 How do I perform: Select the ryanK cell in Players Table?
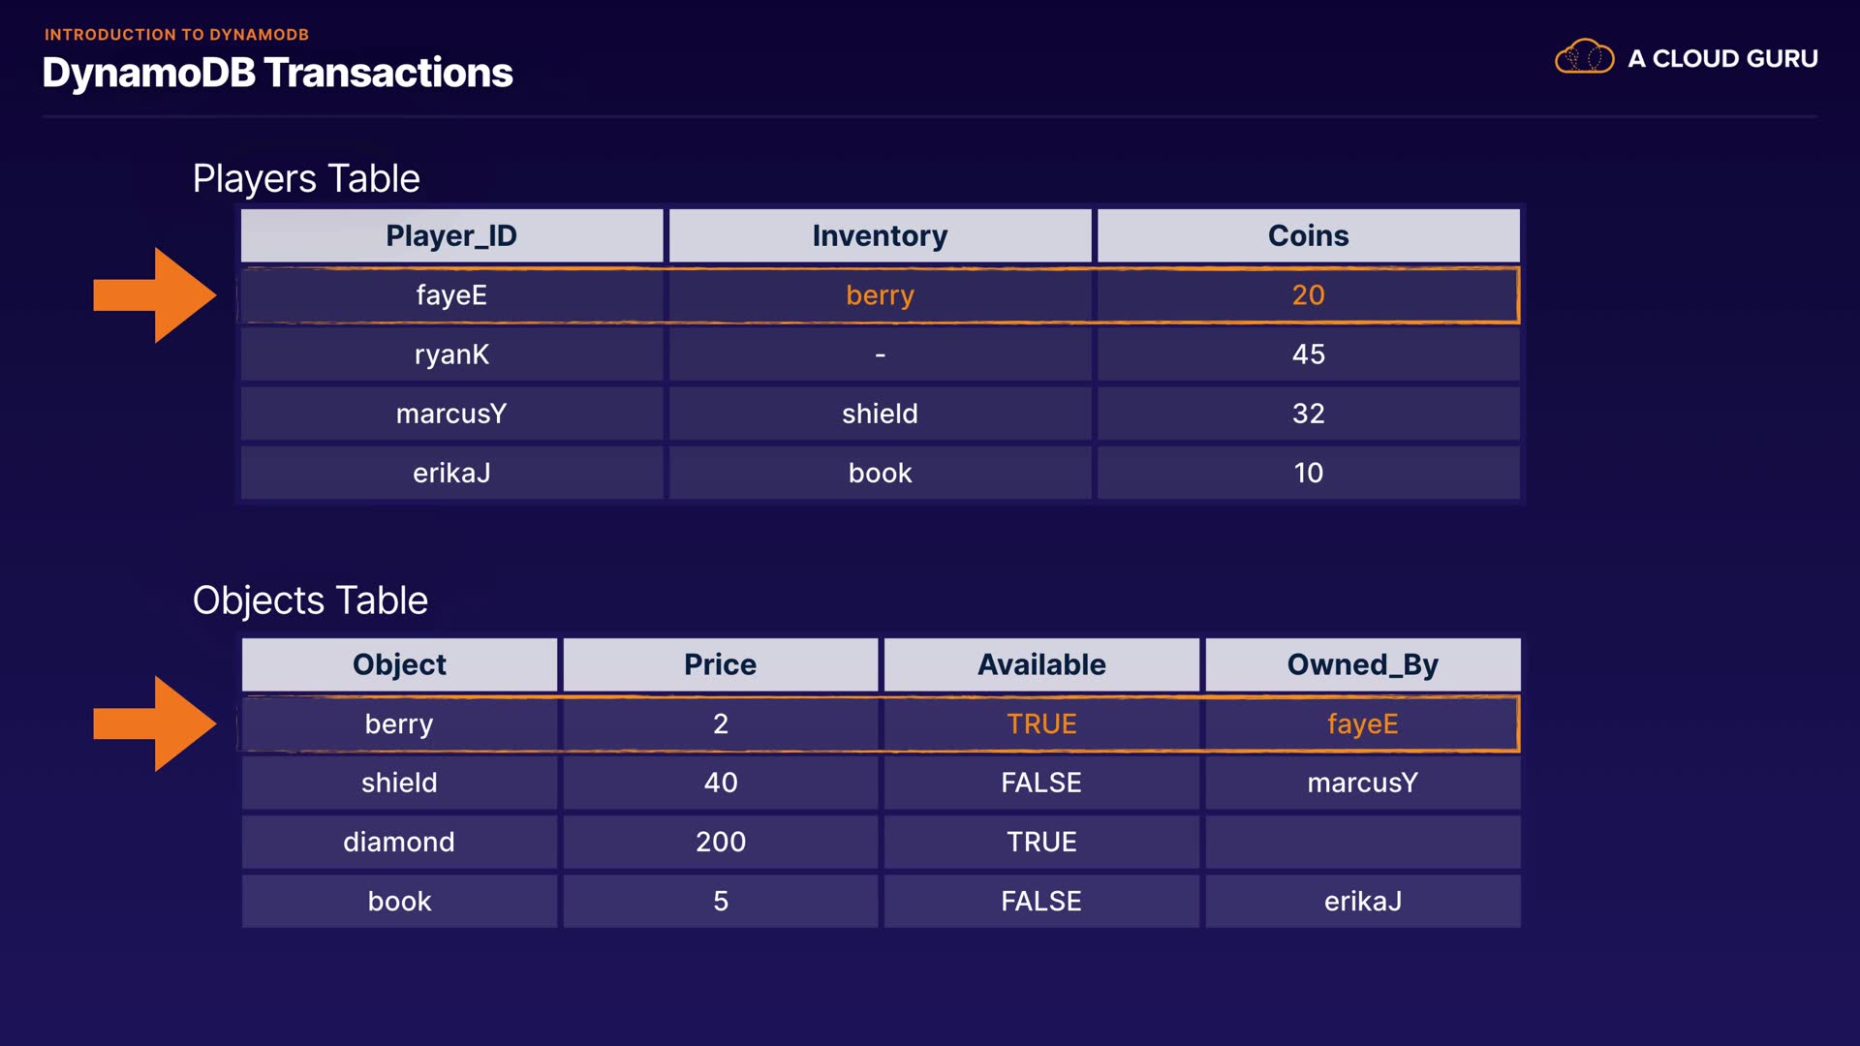click(x=451, y=354)
